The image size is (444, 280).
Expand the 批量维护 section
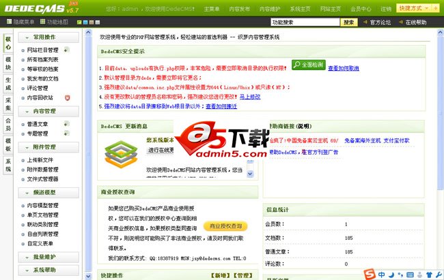coord(48,257)
